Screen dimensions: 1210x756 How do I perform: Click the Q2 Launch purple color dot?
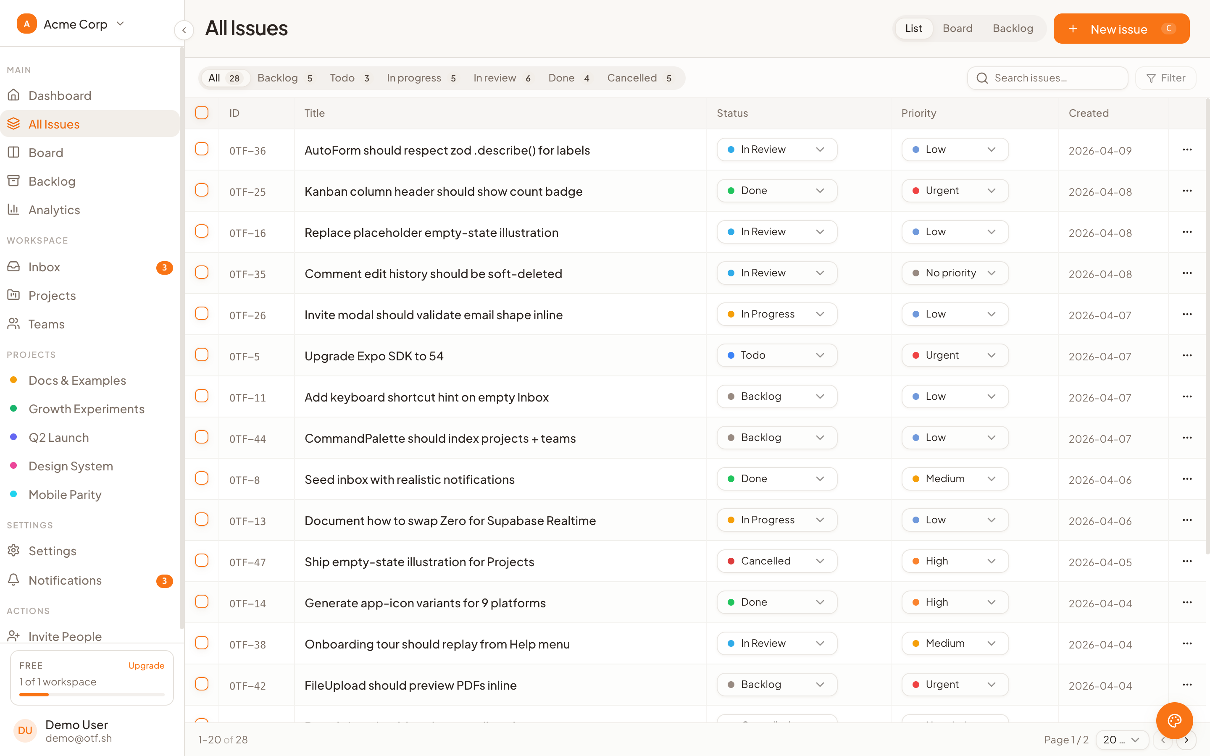pyautogui.click(x=13, y=436)
